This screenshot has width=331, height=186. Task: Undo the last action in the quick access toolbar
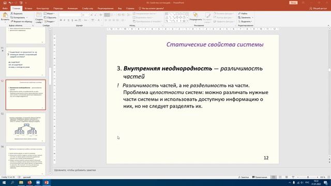point(10,3)
